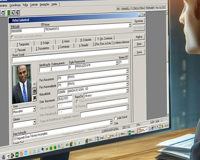Open the Janela menu
Image resolution: width=200 pixels, height=160 pixels.
coord(54,4)
